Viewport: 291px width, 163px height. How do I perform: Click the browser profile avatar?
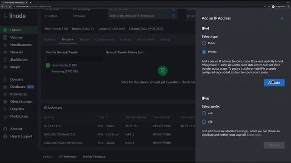click(x=273, y=6)
